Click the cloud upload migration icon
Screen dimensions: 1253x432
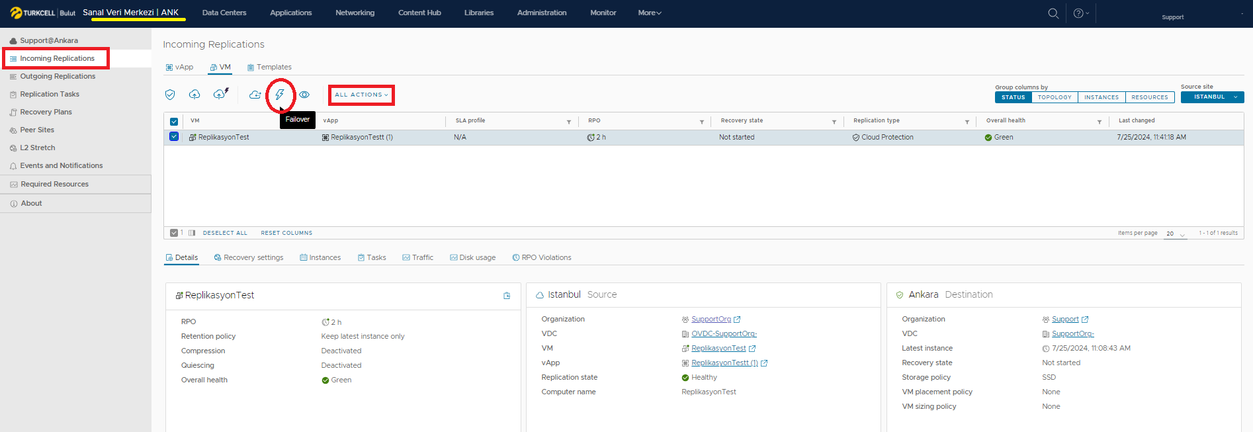pos(194,95)
